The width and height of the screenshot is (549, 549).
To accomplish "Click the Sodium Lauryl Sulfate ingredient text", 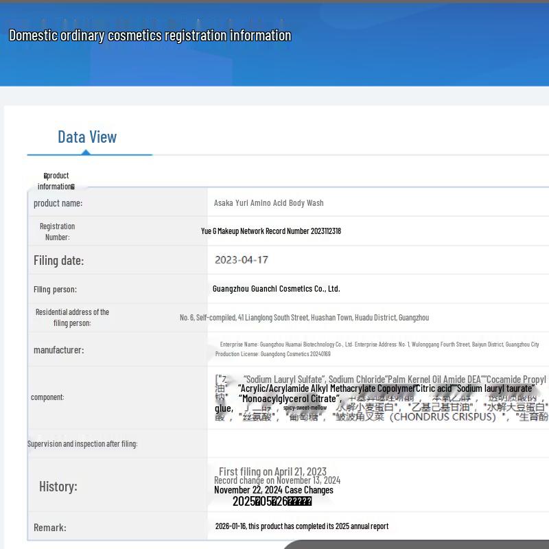I will [x=285, y=379].
